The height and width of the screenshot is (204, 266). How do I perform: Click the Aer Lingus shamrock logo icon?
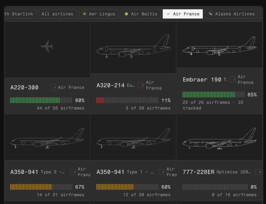84,14
